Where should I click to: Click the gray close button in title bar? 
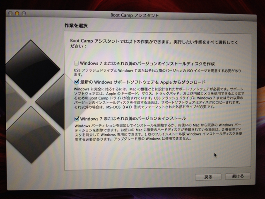pos(10,13)
